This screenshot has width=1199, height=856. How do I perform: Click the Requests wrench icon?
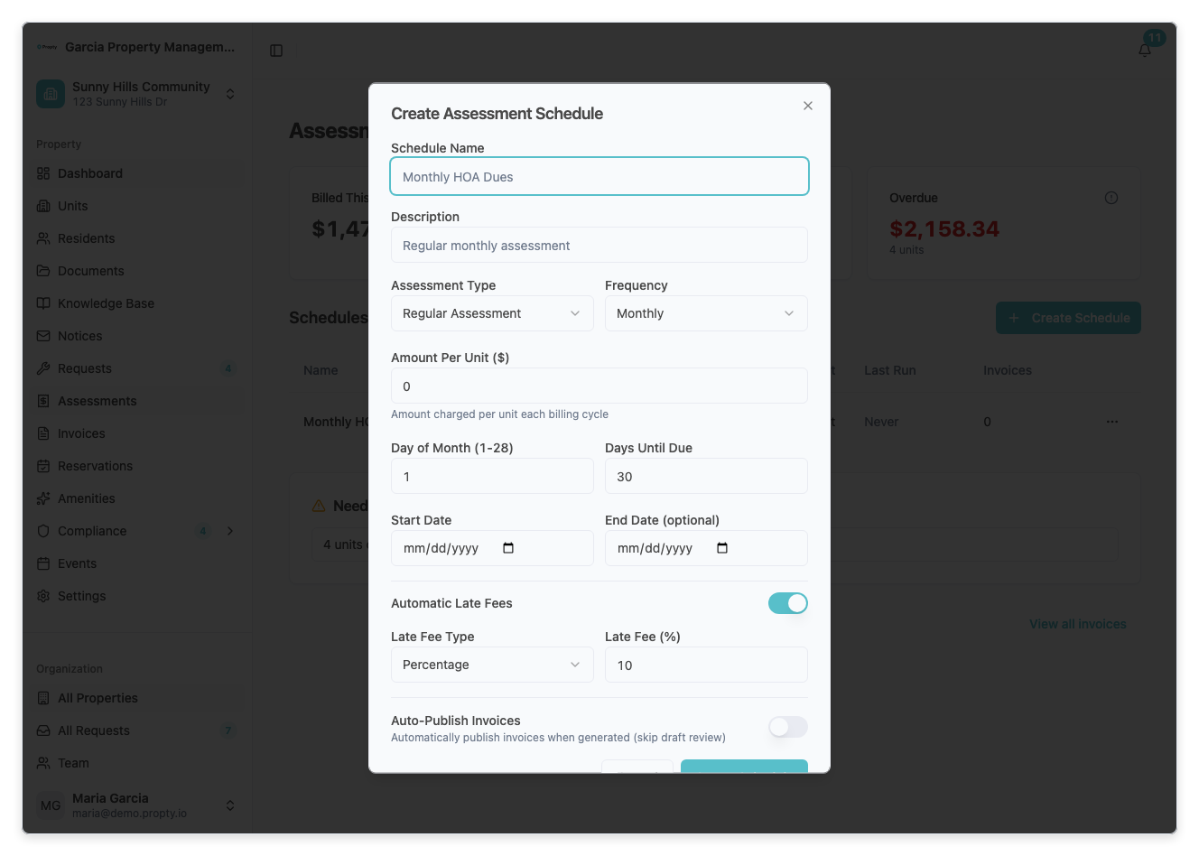pos(43,368)
